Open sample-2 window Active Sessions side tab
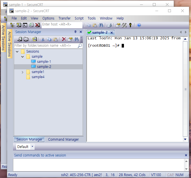Viewport: 191px width, 178px height. click(x=10, y=44)
